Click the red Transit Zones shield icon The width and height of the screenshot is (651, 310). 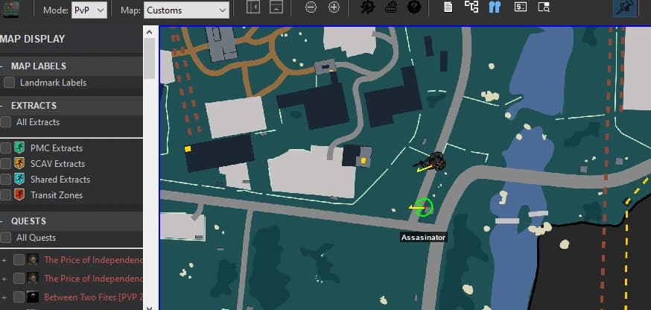[x=19, y=195]
